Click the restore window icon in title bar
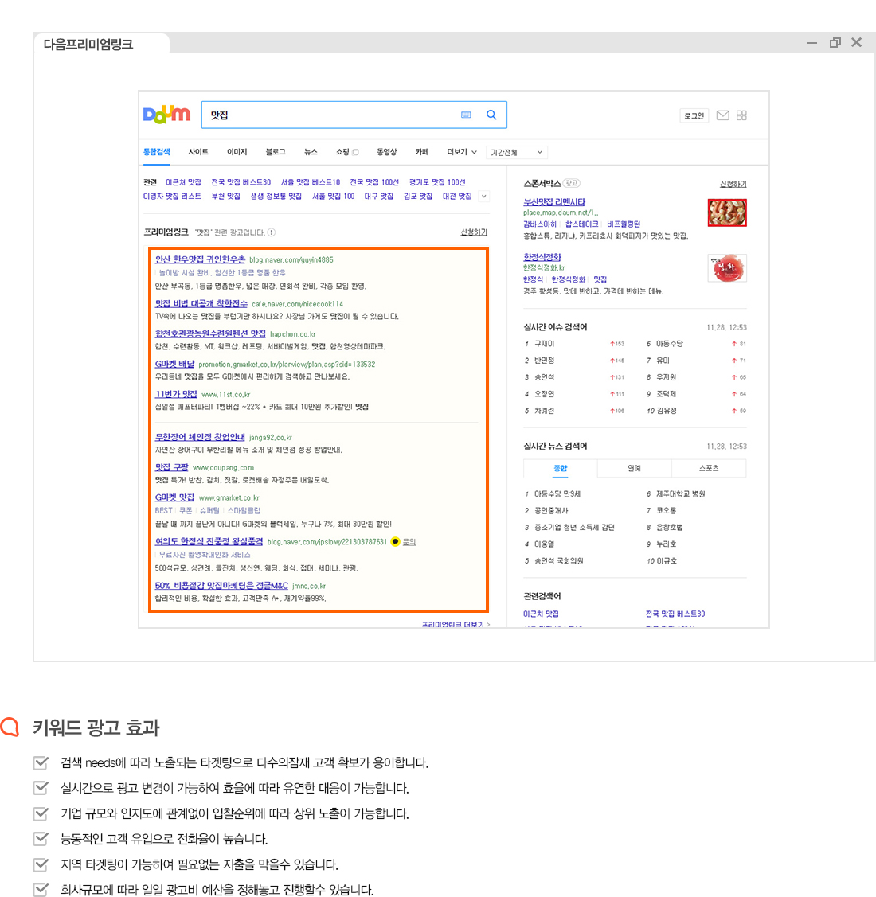This screenshot has width=876, height=897. coord(835,43)
